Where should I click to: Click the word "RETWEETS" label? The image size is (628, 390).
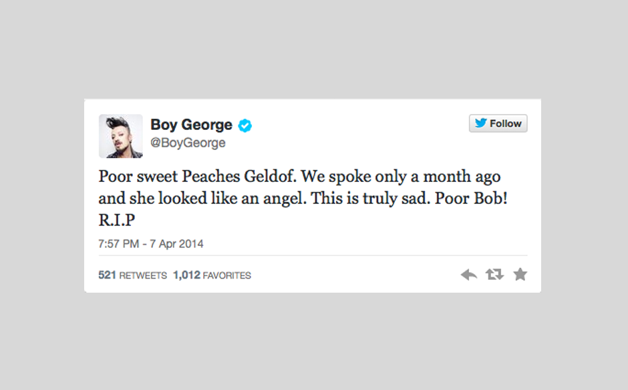coord(142,275)
